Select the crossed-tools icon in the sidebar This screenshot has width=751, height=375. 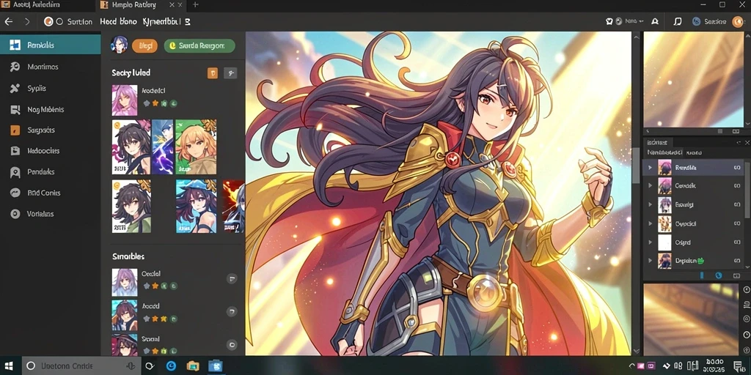click(x=15, y=88)
